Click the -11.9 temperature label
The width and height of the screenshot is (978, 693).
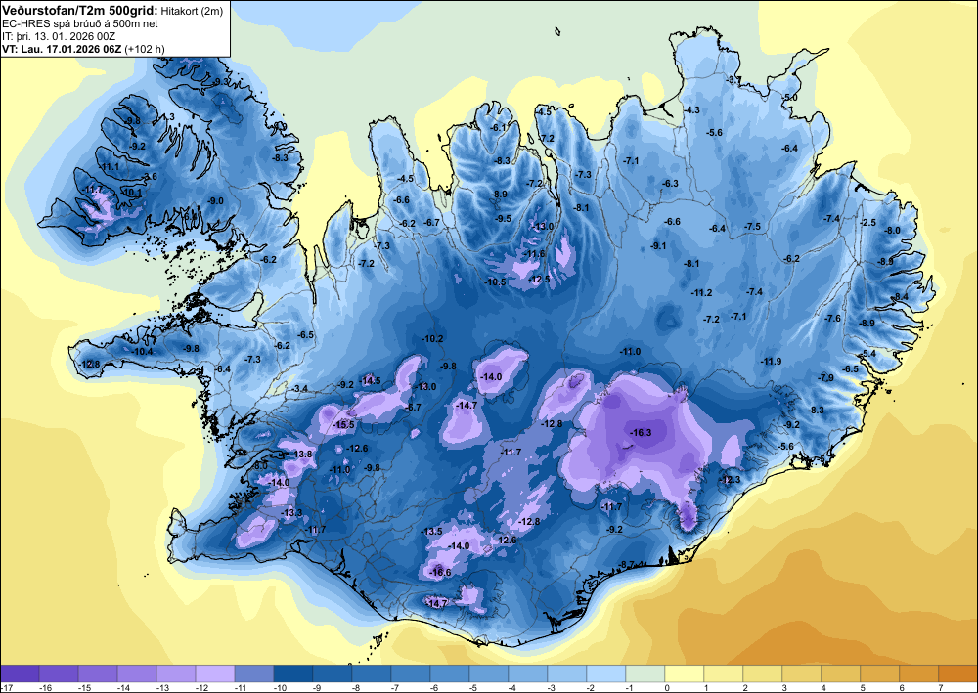771,362
